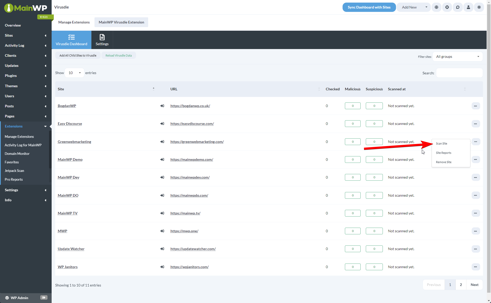Open BogdanWP's wp-admin login arrow icon
This screenshot has height=303, width=491.
click(x=162, y=106)
